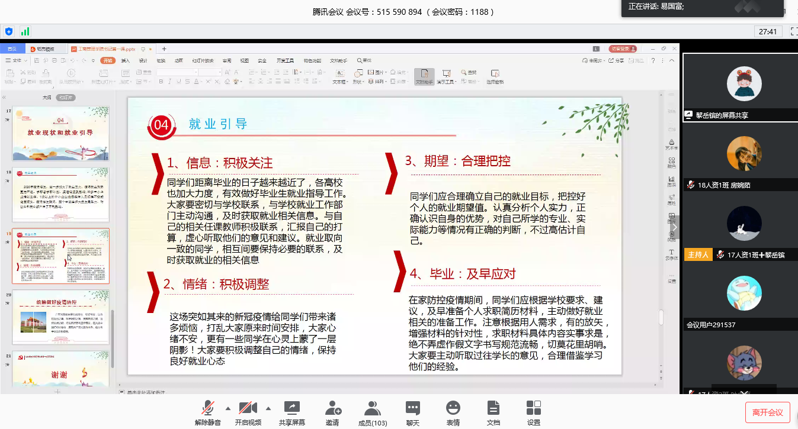Expand video options arrow beside camera
This screenshot has width=798, height=429.
(x=268, y=408)
